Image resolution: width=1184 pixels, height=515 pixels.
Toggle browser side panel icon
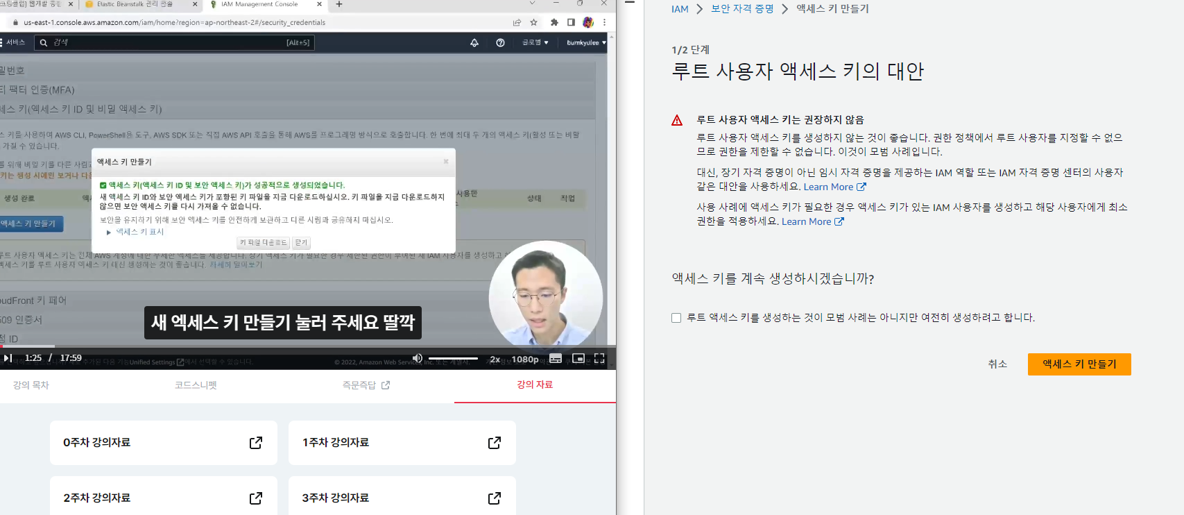click(571, 22)
